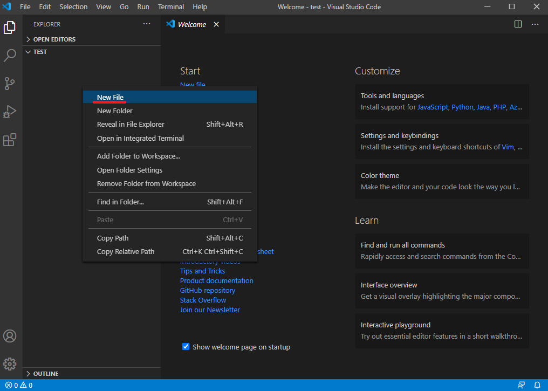The width and height of the screenshot is (548, 391).
Task: Open the Run menu
Action: click(143, 6)
